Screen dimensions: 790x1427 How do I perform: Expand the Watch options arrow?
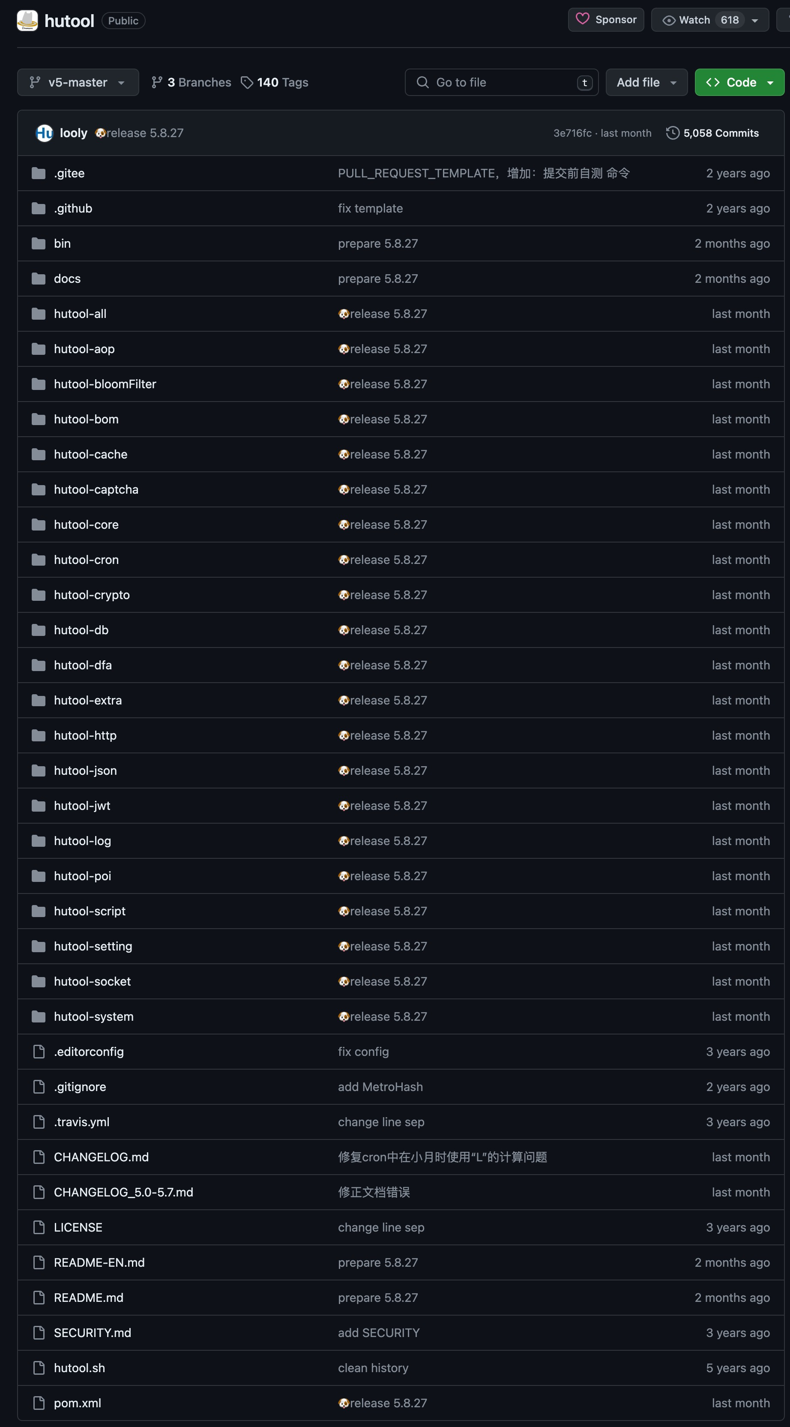tap(754, 21)
